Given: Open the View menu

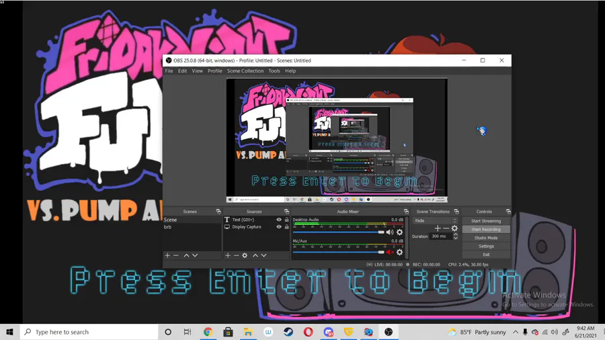Looking at the screenshot, I should pos(197,71).
